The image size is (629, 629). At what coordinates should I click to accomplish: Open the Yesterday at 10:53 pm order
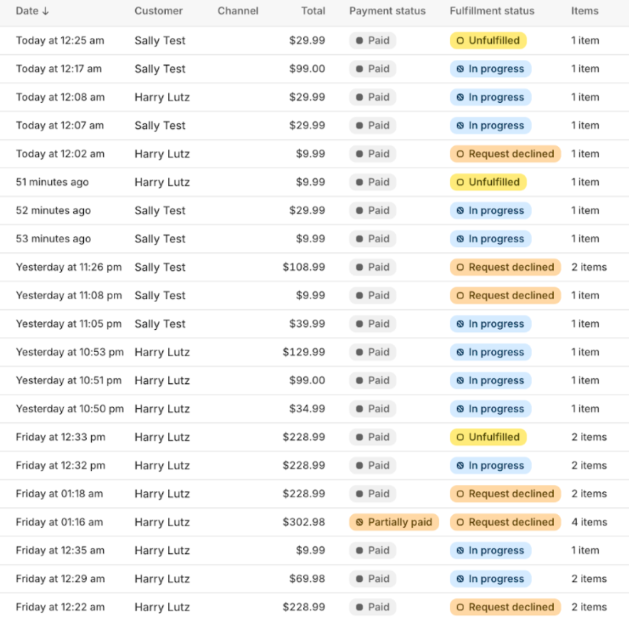[70, 352]
